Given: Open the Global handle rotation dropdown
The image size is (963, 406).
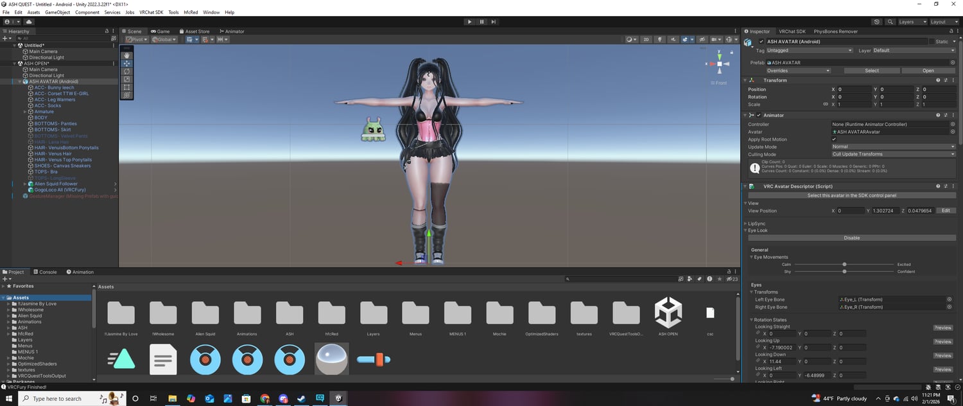Looking at the screenshot, I should pos(165,39).
